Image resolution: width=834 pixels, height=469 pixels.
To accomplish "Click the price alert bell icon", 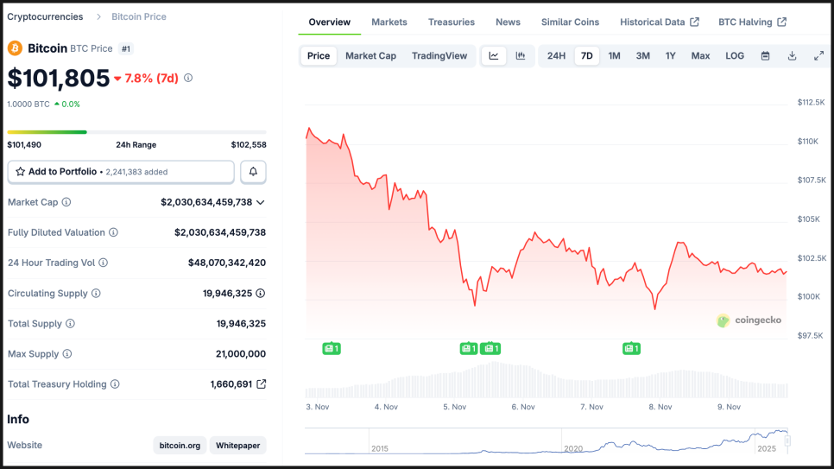I will pos(253,172).
